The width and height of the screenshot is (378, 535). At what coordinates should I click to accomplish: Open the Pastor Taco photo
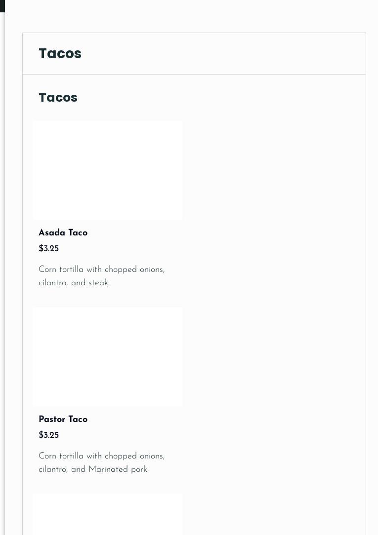click(107, 357)
